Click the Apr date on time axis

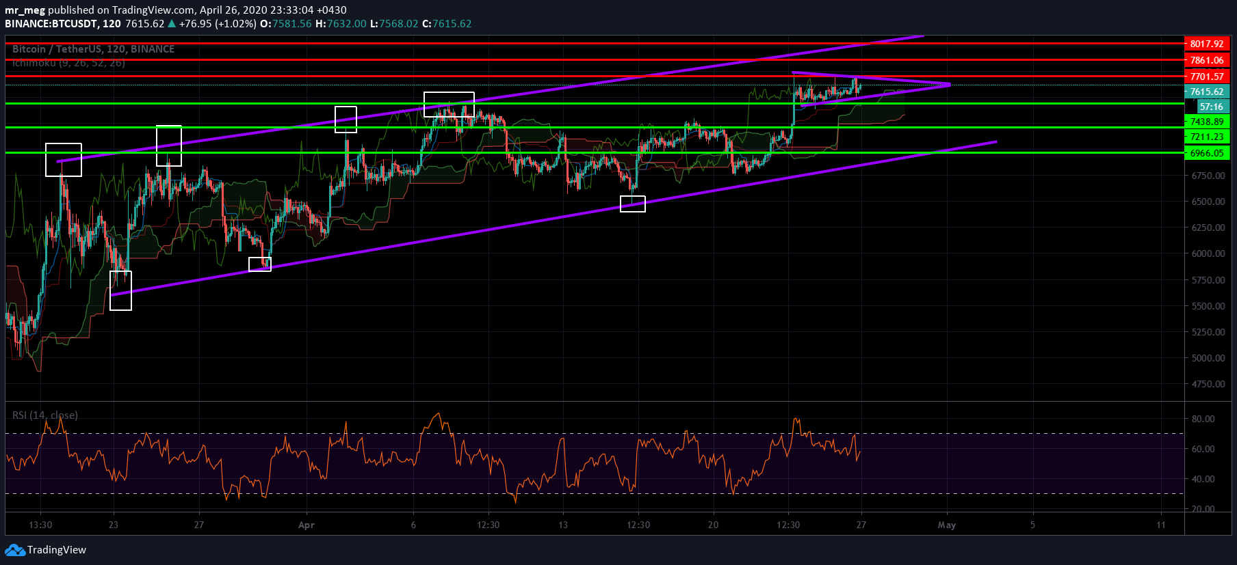[307, 525]
